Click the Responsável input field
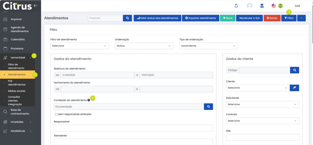Viewport: 313px width, 145px height. (133, 128)
